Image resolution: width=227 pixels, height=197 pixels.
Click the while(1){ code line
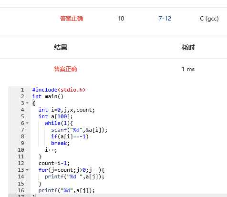[59, 123]
